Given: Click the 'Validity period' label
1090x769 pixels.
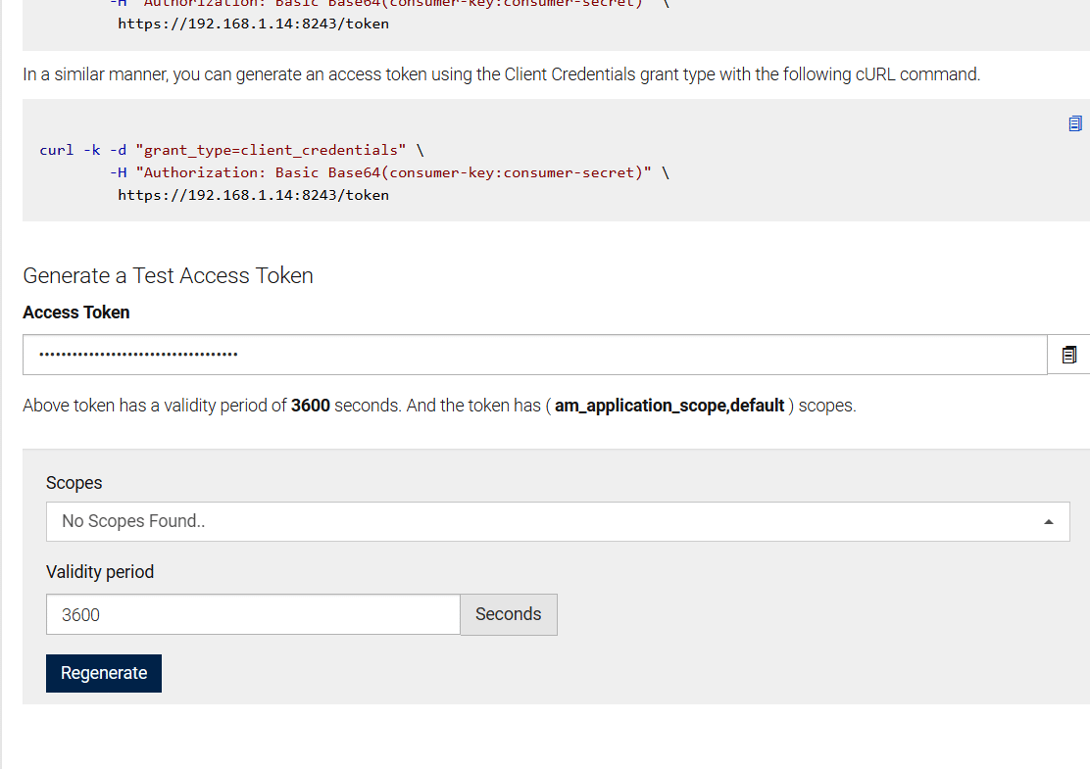Looking at the screenshot, I should click(x=100, y=572).
